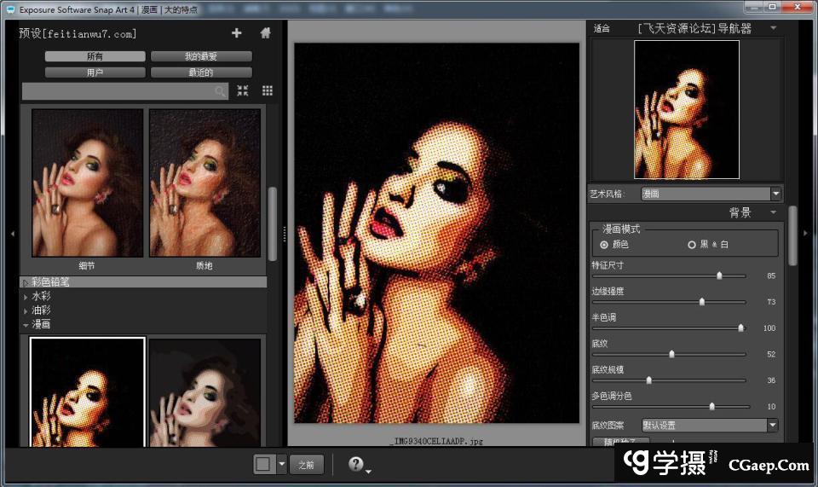Open the 艺术风格 dropdown
Screen dimensions: 818x487
tap(710, 194)
